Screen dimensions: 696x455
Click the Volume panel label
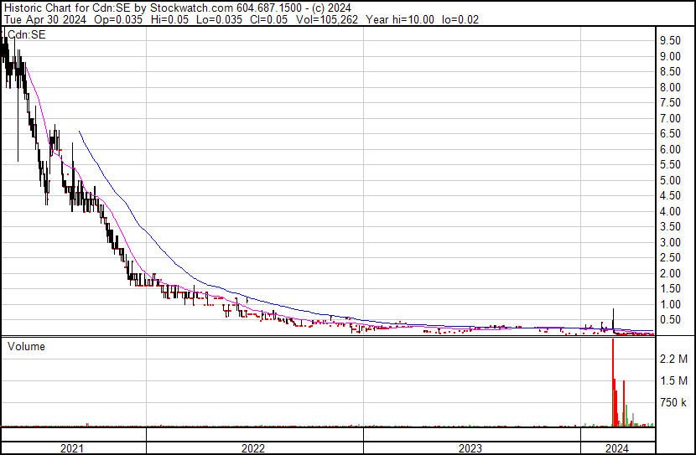(26, 346)
